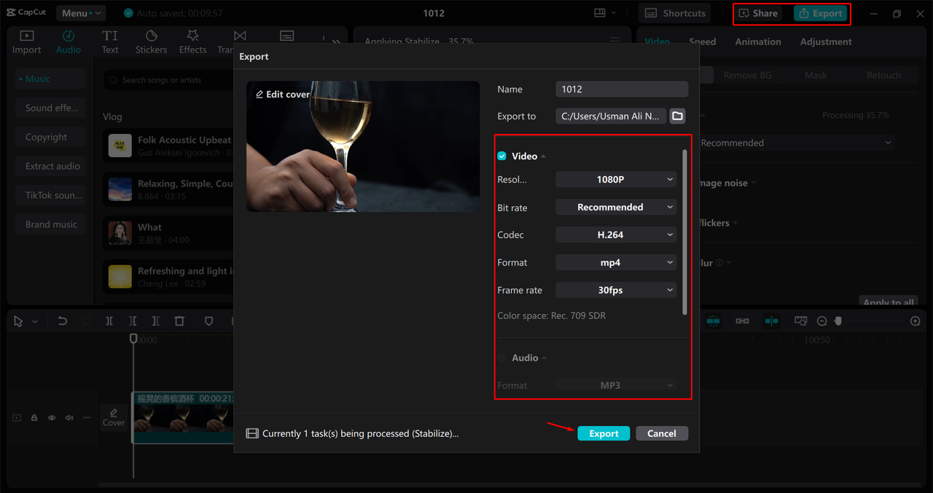Select the Sound effects category
Viewport: 933px width, 493px height.
click(50, 108)
